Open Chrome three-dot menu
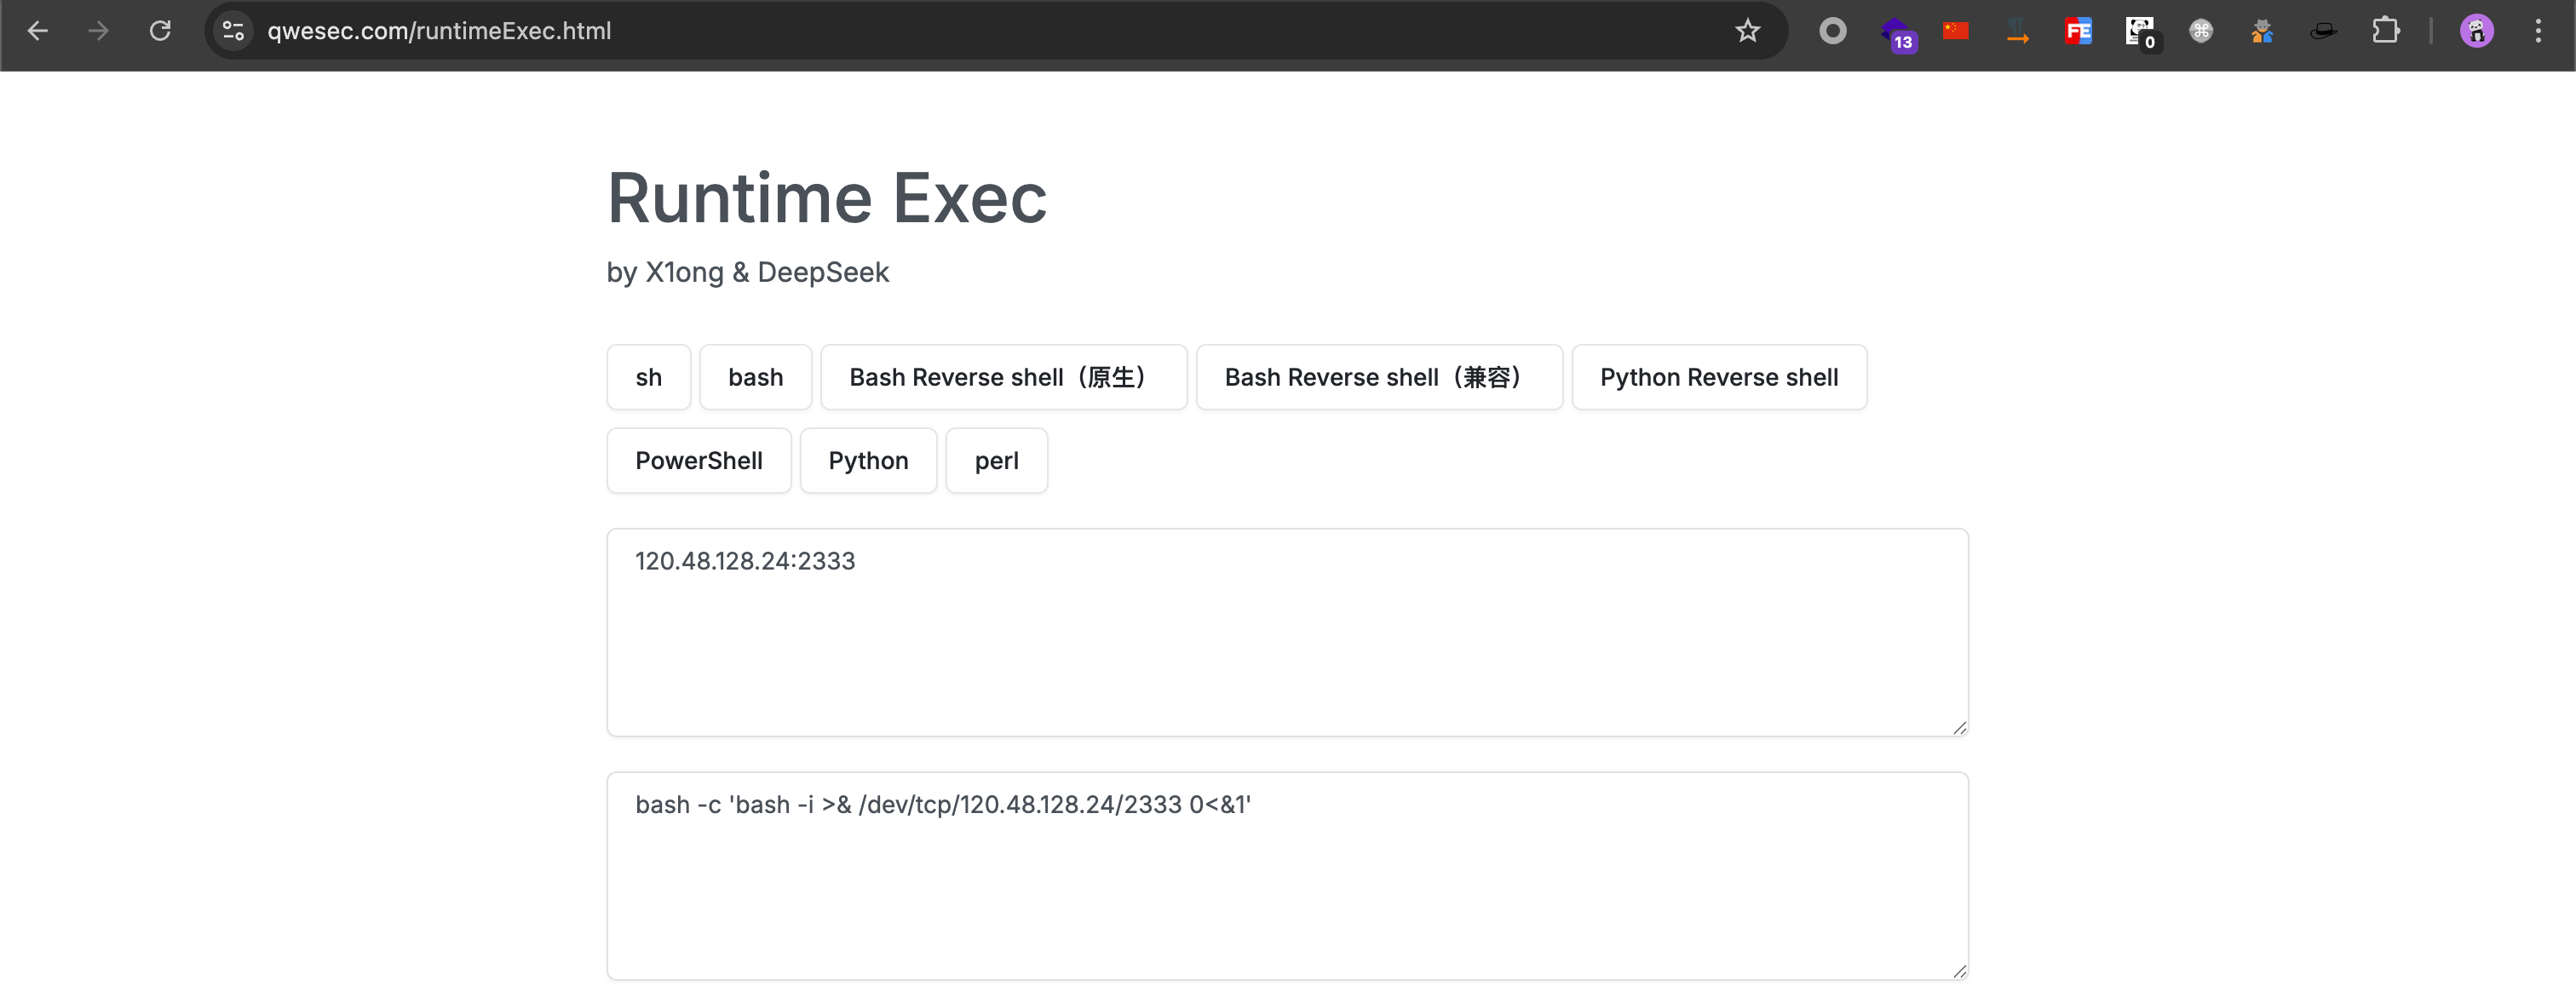This screenshot has width=2576, height=991. coord(2538,31)
